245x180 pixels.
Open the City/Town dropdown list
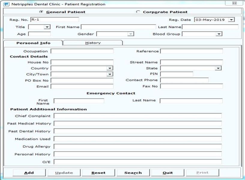[110, 74]
